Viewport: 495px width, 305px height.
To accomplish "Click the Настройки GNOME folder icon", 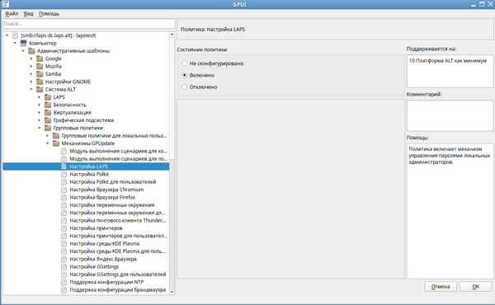I will (40, 82).
